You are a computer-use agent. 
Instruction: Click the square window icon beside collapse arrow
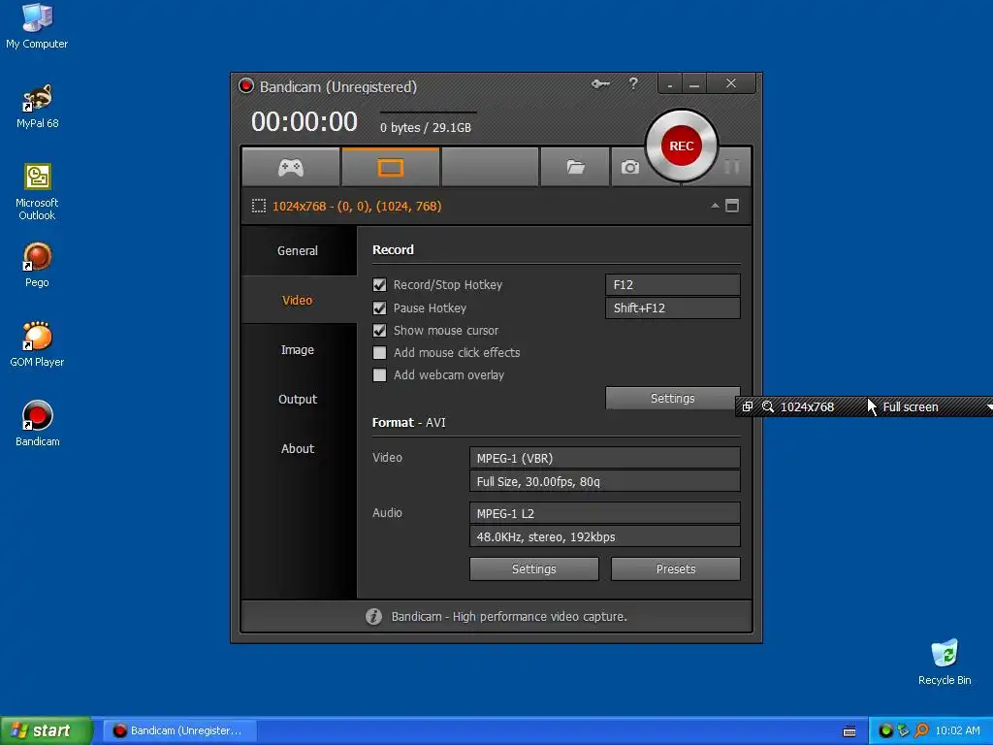point(732,206)
